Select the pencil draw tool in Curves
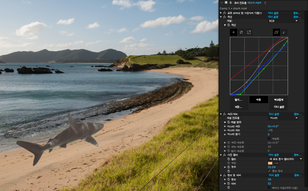The width and height of the screenshot is (308, 191). point(284,32)
